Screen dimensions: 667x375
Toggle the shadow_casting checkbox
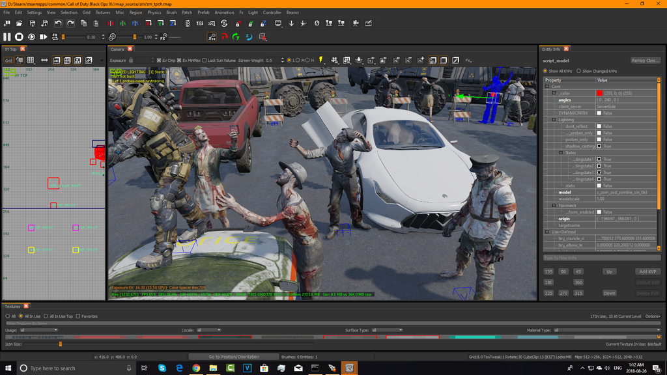[599, 146]
